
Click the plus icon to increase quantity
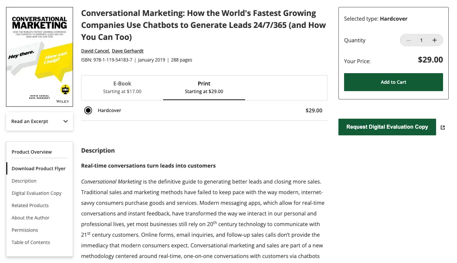pyautogui.click(x=434, y=40)
